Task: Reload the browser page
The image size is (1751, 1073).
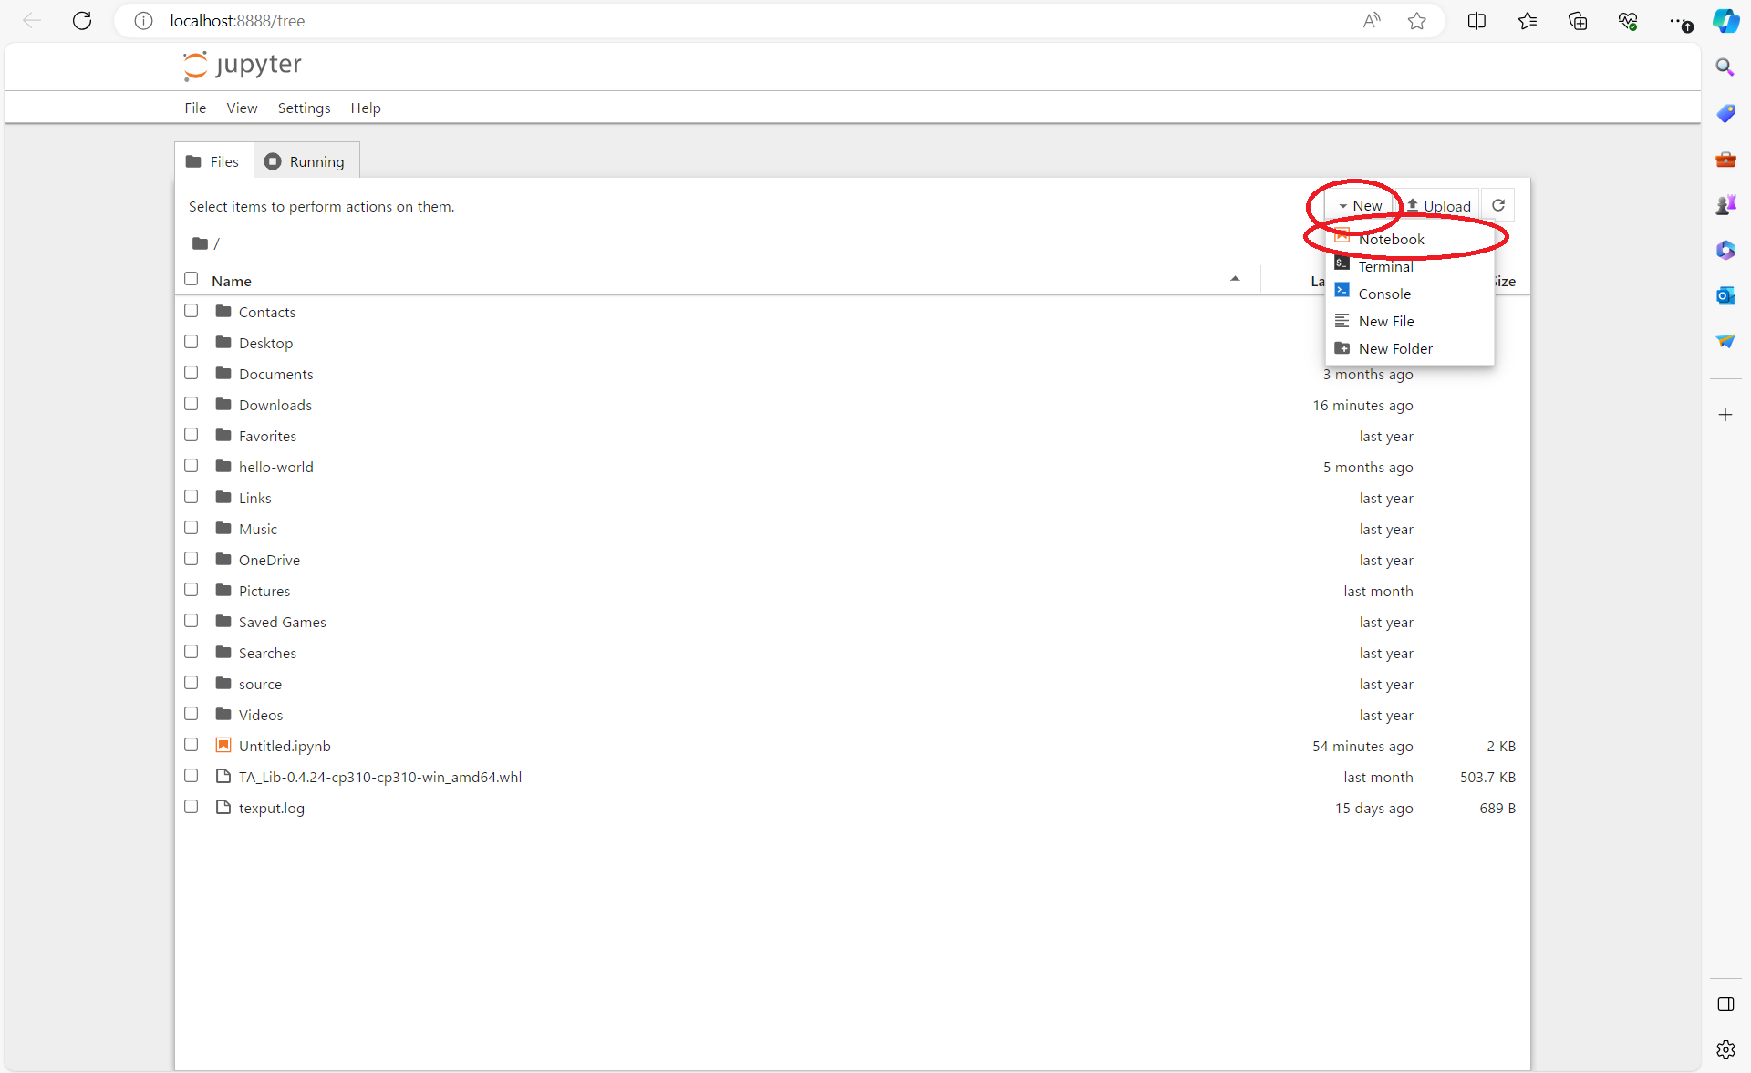Action: (x=82, y=20)
